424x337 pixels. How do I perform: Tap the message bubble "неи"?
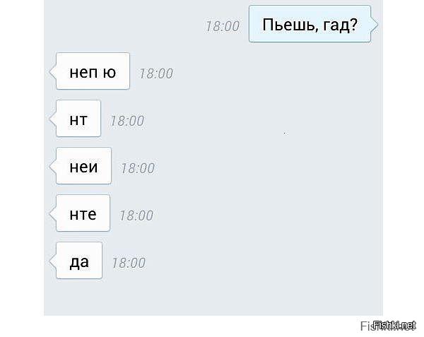click(x=83, y=165)
